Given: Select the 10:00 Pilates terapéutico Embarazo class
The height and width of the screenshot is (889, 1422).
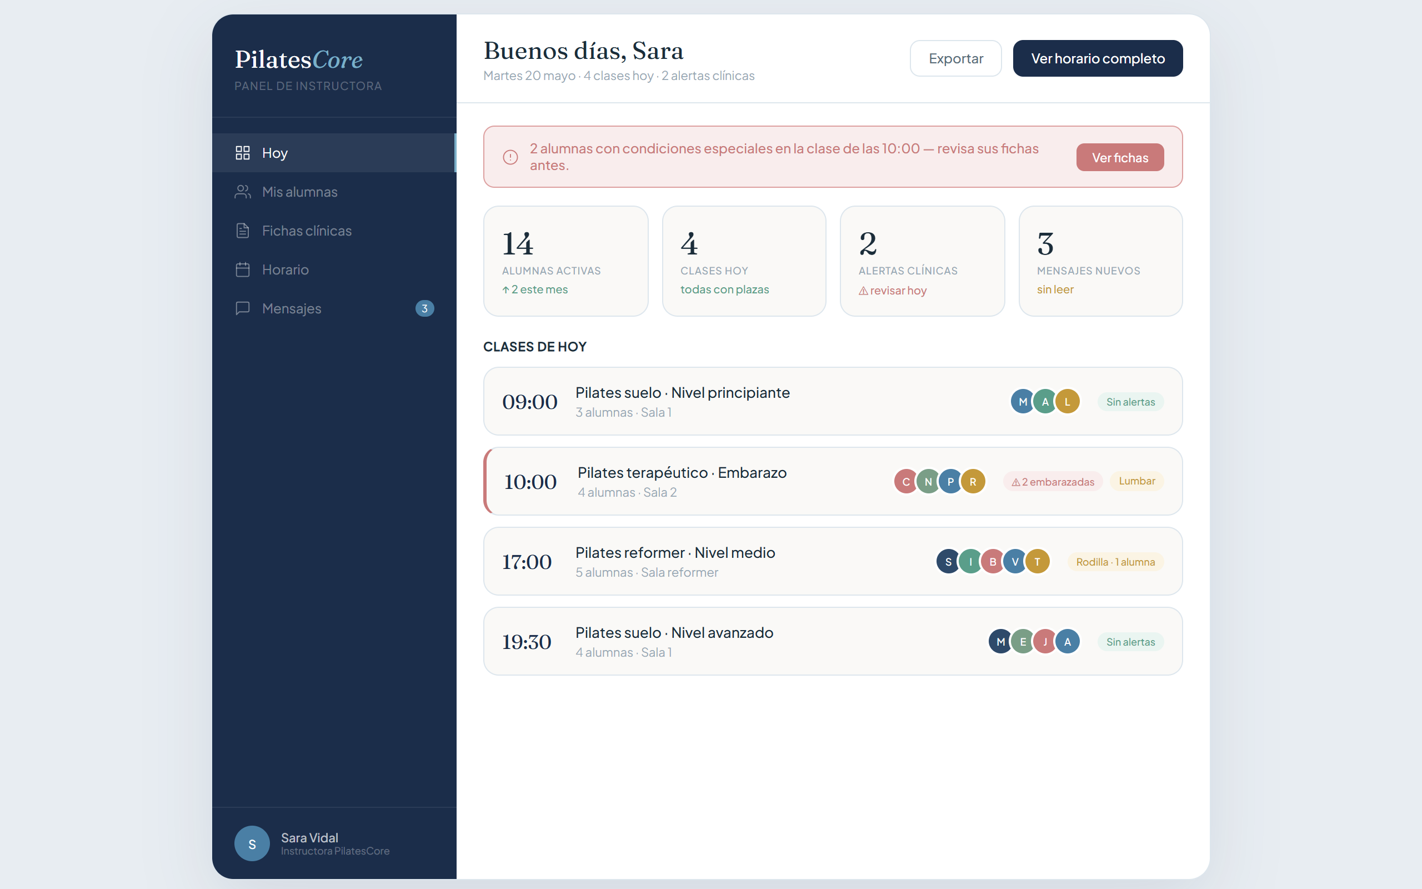Looking at the screenshot, I should click(833, 482).
